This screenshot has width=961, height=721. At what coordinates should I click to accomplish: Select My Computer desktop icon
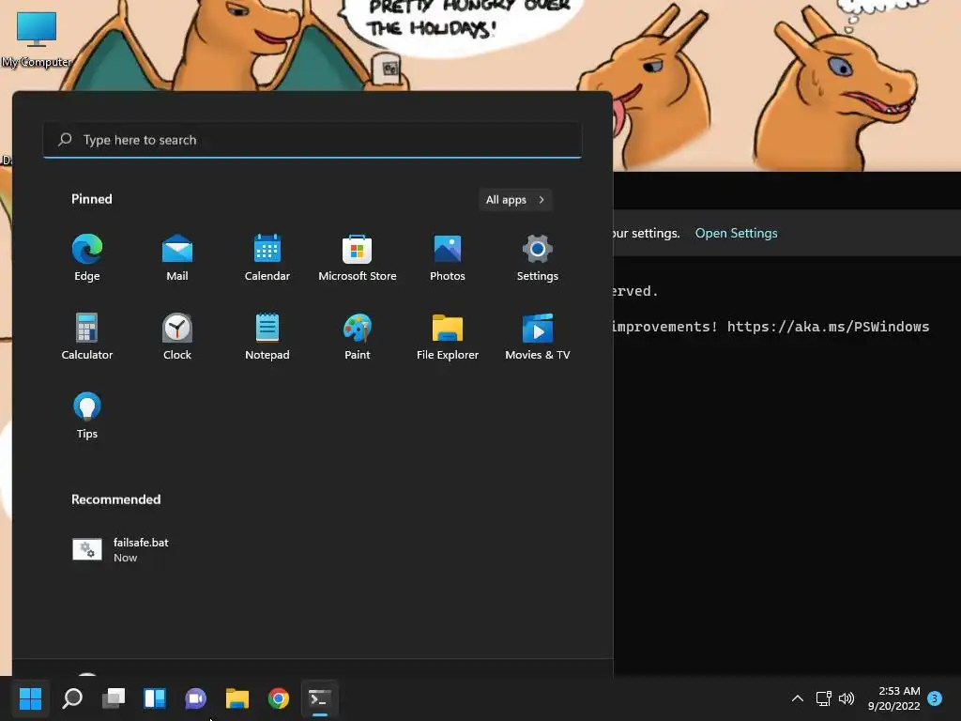pyautogui.click(x=37, y=39)
